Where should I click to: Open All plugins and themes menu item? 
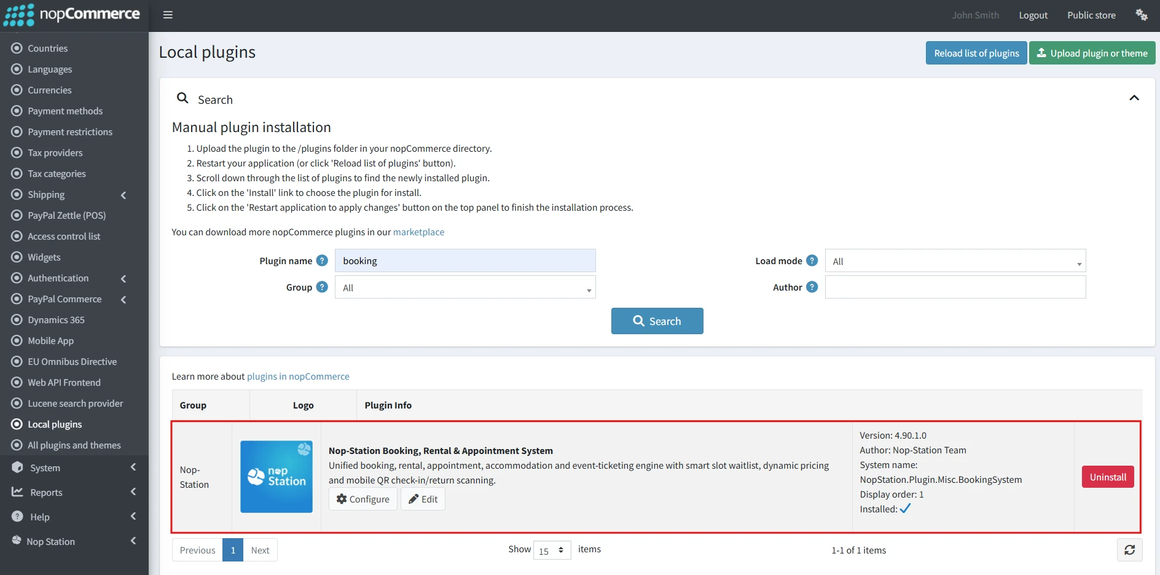[x=74, y=445]
